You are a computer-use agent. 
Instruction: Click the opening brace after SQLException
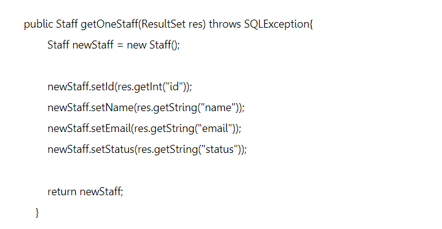click(x=311, y=25)
